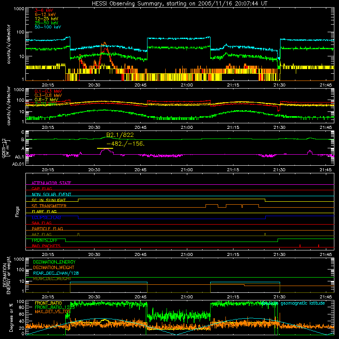Screen dimensions: 339x339
Task: Click the 'DECIMATION_ENERGY' legend label
Action: point(54,262)
